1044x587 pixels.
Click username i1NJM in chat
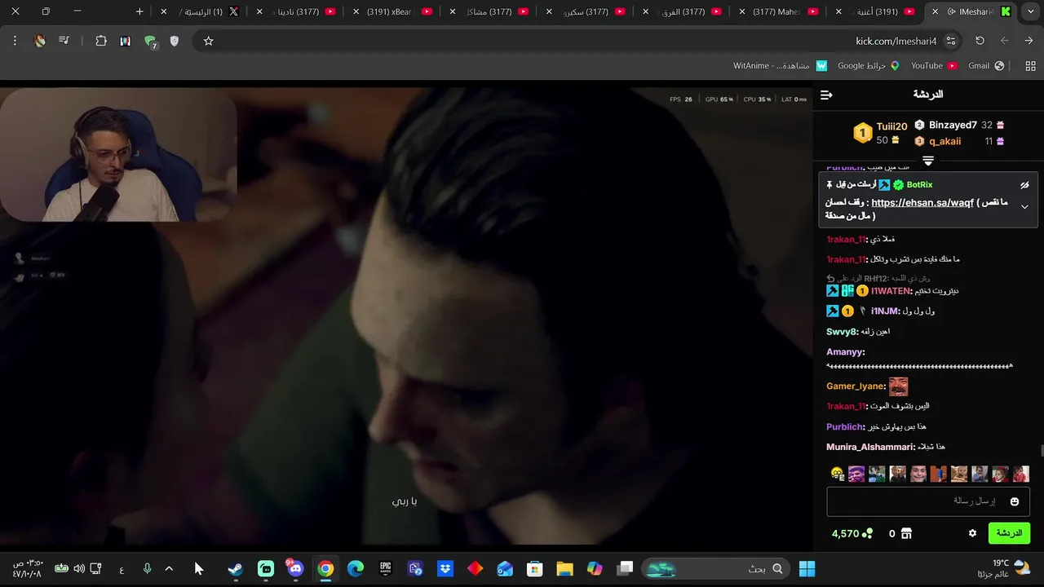click(x=885, y=311)
